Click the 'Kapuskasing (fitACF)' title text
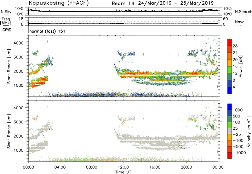Screen dimensions: 252x174 pos(59,3)
